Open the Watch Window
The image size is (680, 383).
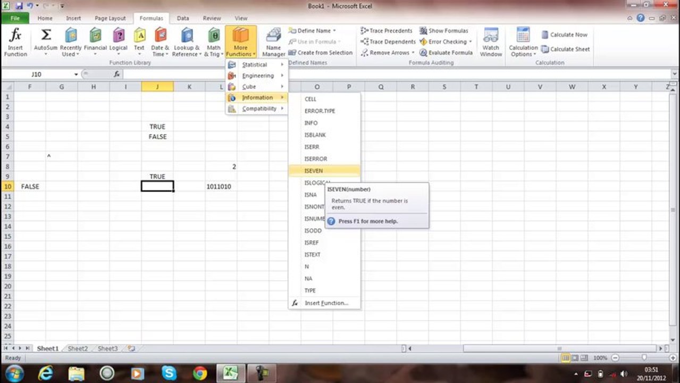(x=491, y=43)
